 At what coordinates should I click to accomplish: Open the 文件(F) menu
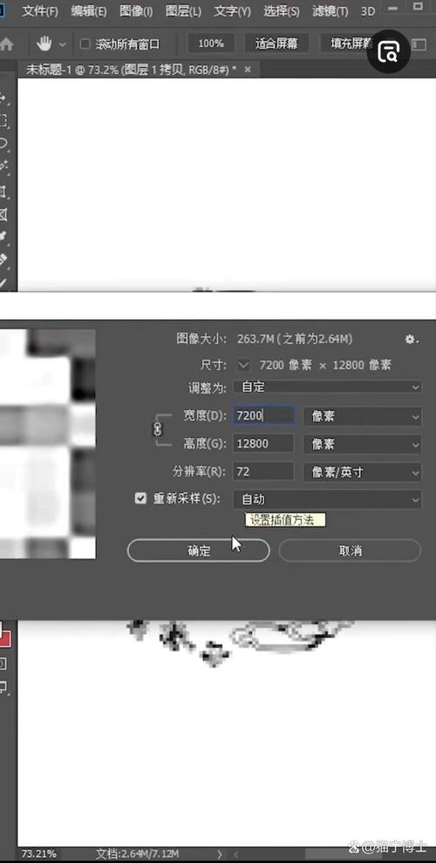click(x=39, y=11)
